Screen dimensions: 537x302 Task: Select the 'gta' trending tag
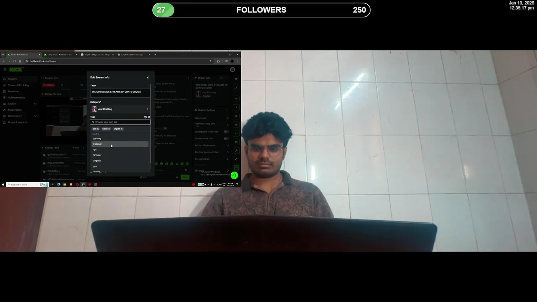click(120, 166)
